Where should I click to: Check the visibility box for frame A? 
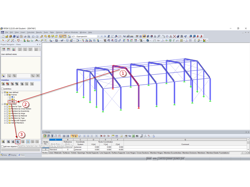click(10, 97)
